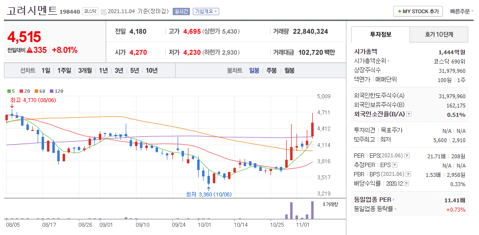Click the 21.71배 PER value
The height and width of the screenshot is (235, 479).
[x=437, y=156]
